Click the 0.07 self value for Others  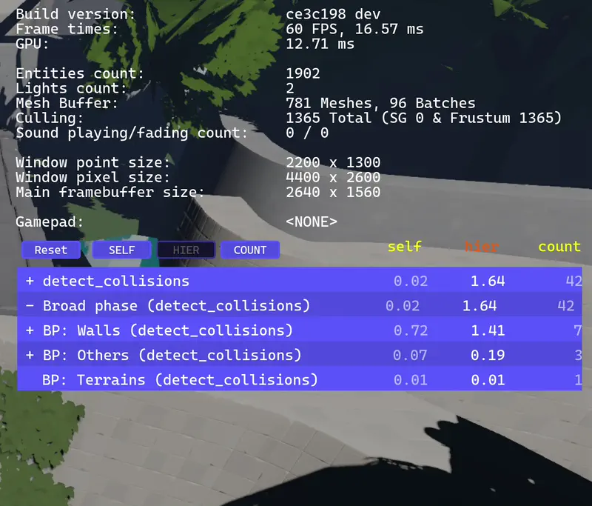(410, 356)
